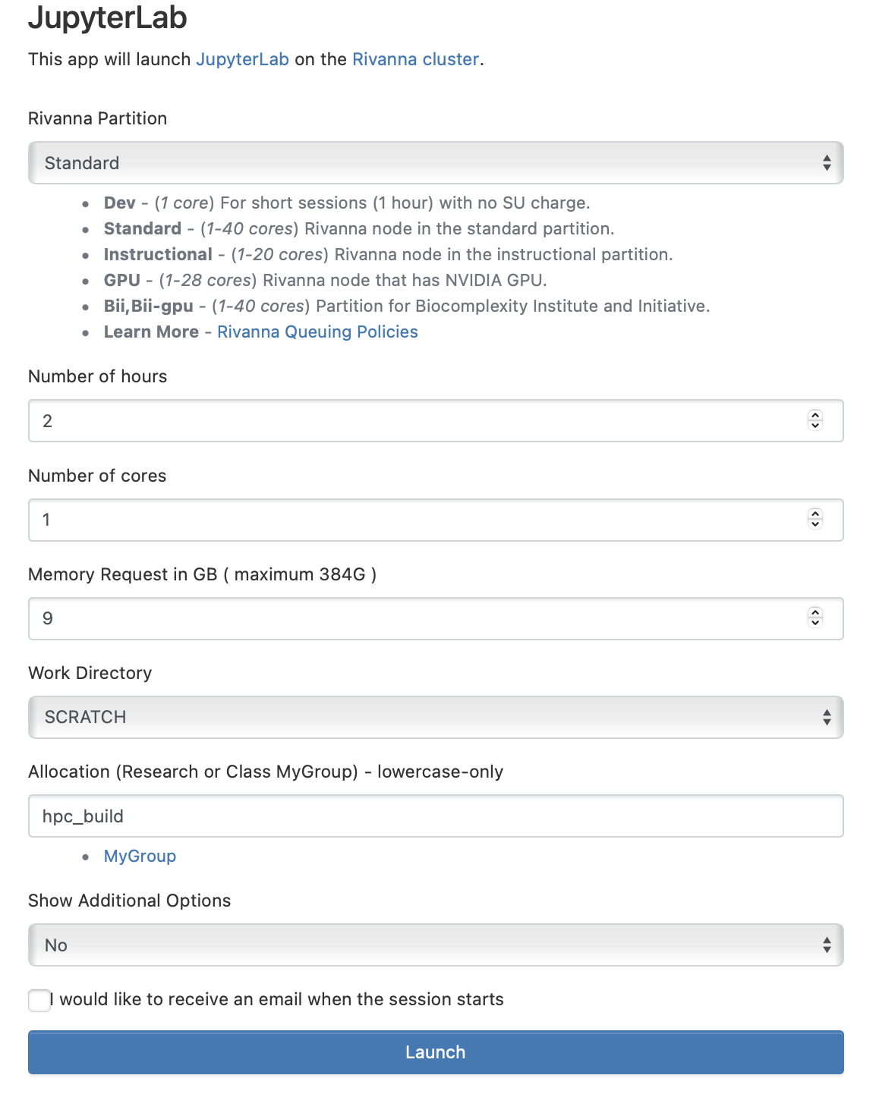This screenshot has height=1094, width=876.
Task: Open the Rivanna Queuing Policies link
Action: [x=317, y=332]
